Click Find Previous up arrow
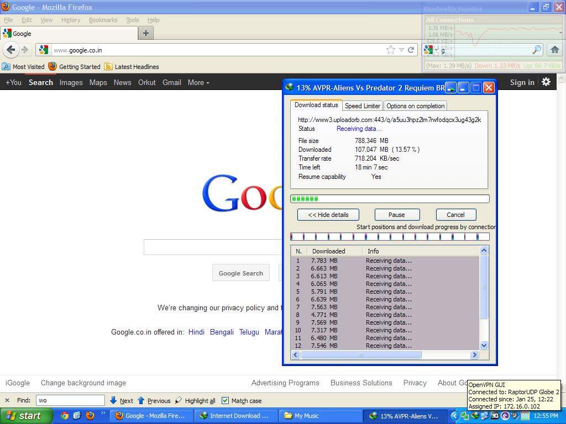The width and height of the screenshot is (566, 424). [141, 400]
